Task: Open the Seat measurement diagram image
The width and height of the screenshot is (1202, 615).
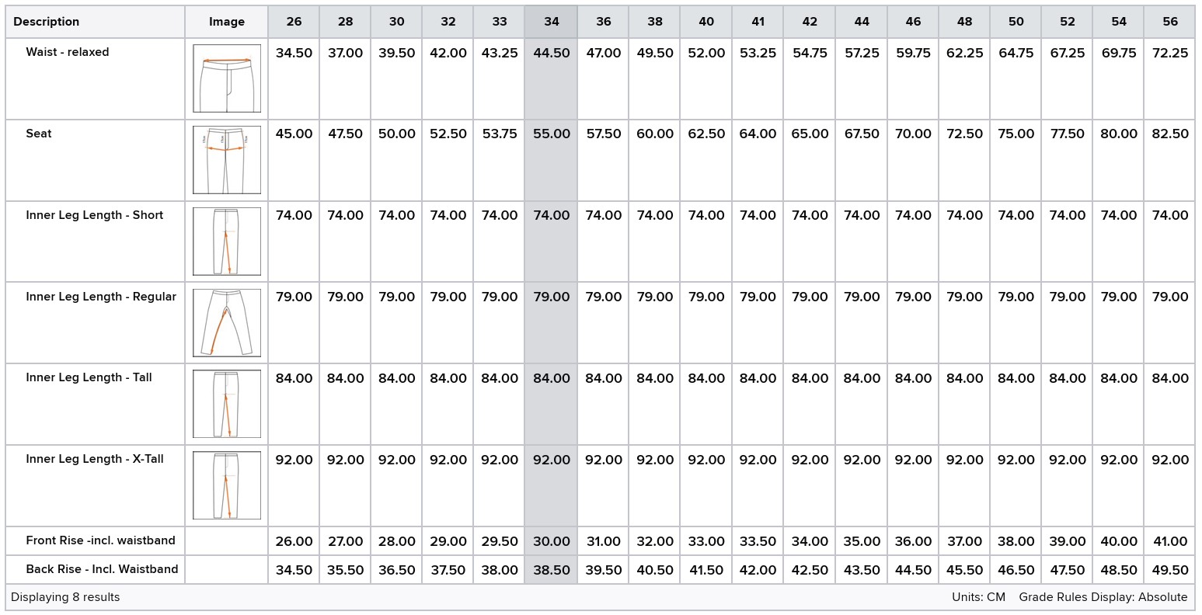Action: [x=227, y=160]
